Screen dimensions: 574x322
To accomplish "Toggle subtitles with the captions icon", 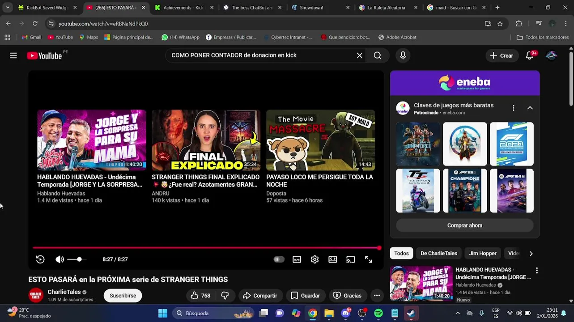I will pos(297,259).
